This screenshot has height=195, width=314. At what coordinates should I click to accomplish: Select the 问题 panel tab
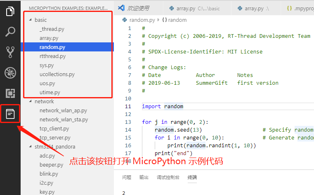[127, 177]
